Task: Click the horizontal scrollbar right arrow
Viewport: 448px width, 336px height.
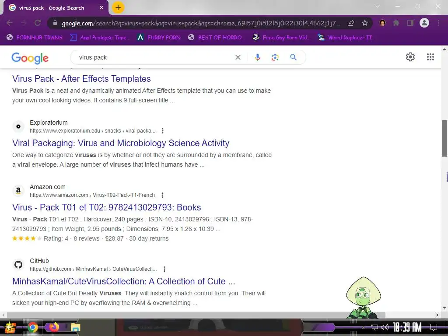Action: coord(437,315)
